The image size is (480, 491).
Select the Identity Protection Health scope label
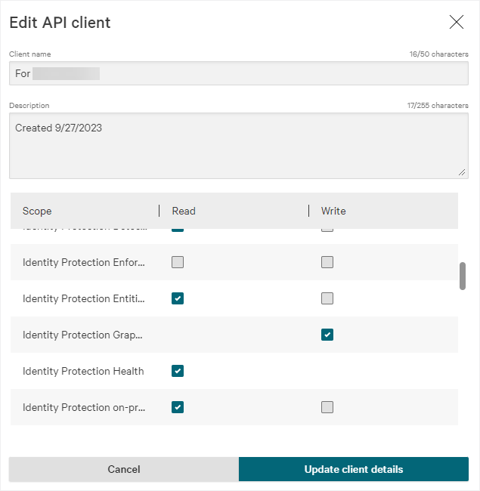coord(83,371)
